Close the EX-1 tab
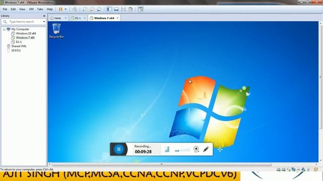 [84, 18]
